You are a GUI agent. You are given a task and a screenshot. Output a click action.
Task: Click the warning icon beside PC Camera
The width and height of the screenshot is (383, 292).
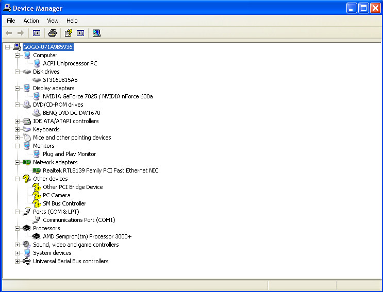pyautogui.click(x=37, y=195)
